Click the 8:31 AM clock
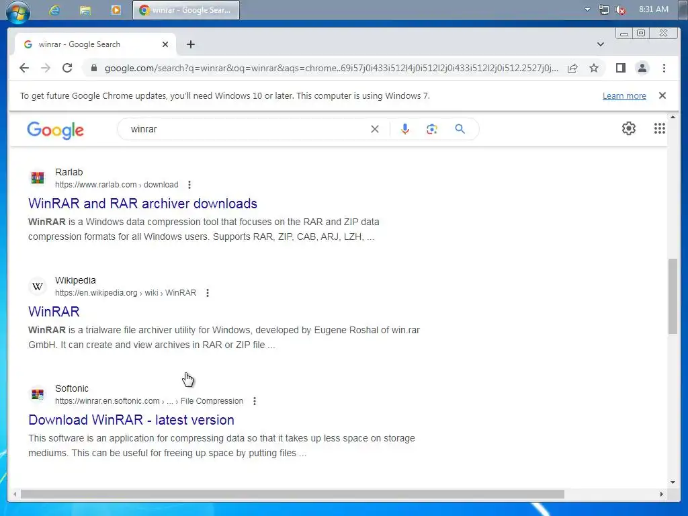Image resolution: width=688 pixels, height=516 pixels. click(653, 9)
